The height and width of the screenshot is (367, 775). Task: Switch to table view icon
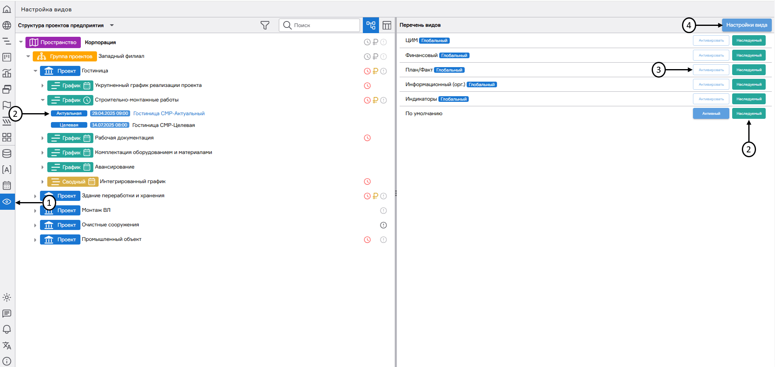(x=387, y=25)
